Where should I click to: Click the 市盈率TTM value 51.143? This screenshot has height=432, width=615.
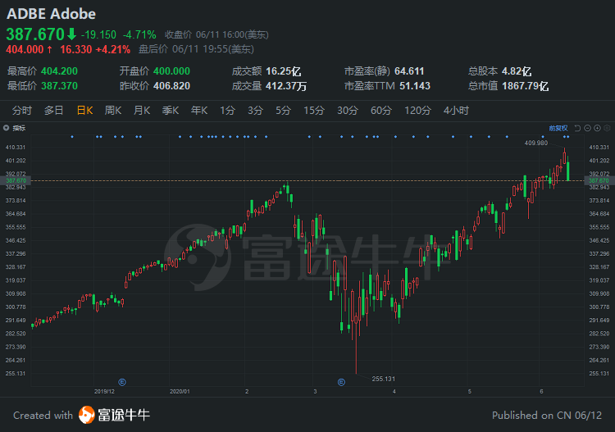pos(415,86)
